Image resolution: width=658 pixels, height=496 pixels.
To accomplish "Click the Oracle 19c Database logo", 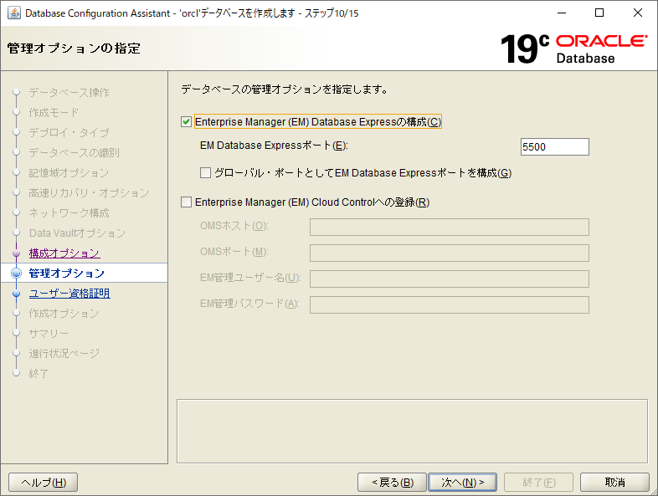I will point(573,49).
